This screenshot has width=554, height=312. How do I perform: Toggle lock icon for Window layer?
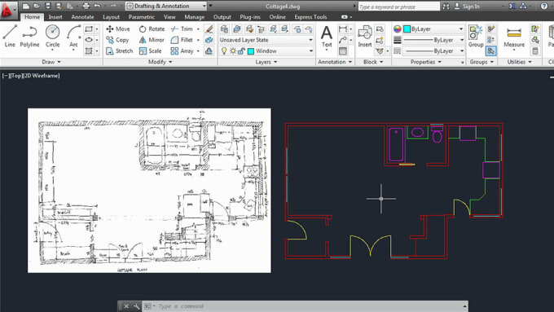(x=241, y=51)
